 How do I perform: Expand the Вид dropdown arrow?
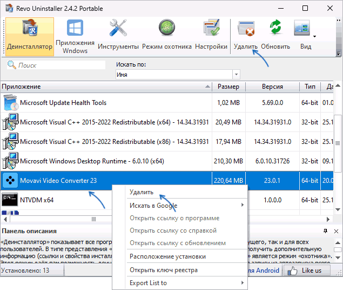click(x=314, y=36)
